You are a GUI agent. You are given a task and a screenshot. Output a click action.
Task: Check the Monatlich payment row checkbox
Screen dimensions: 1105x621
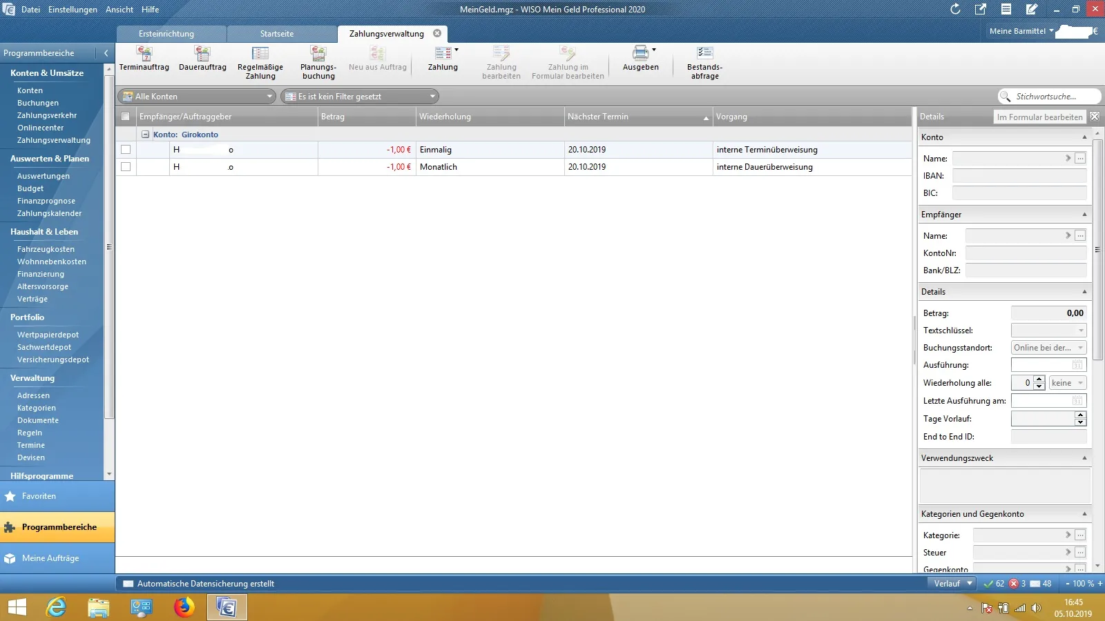[x=126, y=167]
